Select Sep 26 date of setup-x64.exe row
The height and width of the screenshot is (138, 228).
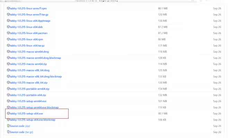[217, 114]
